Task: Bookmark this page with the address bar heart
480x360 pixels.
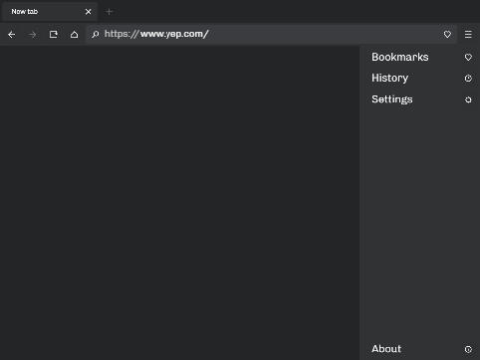Action: click(x=447, y=34)
